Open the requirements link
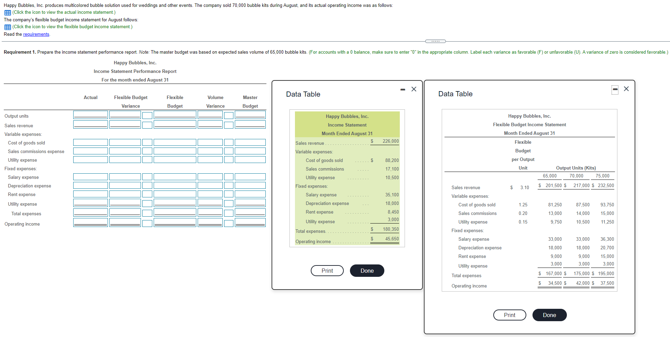 [x=36, y=34]
